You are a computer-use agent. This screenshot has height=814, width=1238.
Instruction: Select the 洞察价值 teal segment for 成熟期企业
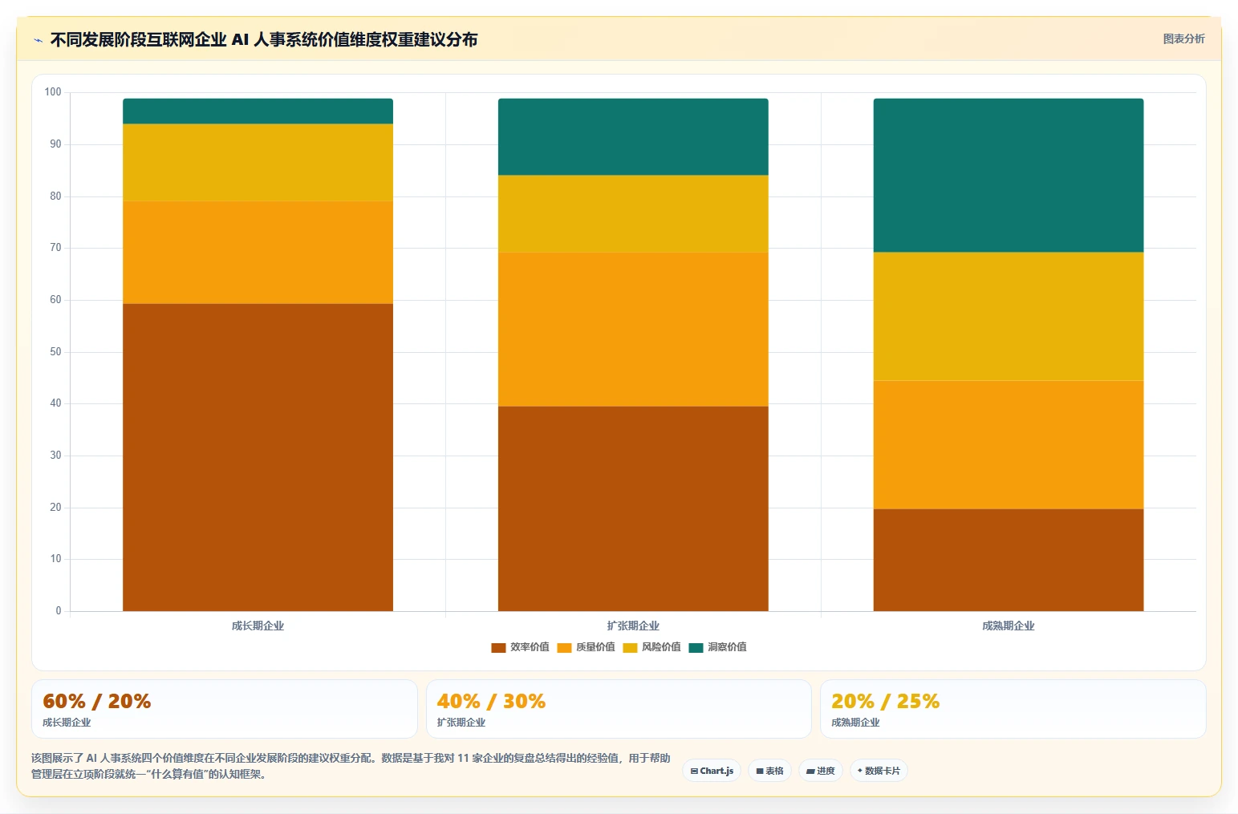click(1009, 176)
